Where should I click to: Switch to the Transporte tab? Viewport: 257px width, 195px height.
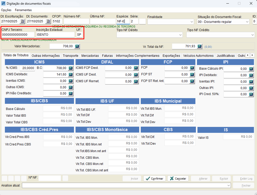coord(70,55)
